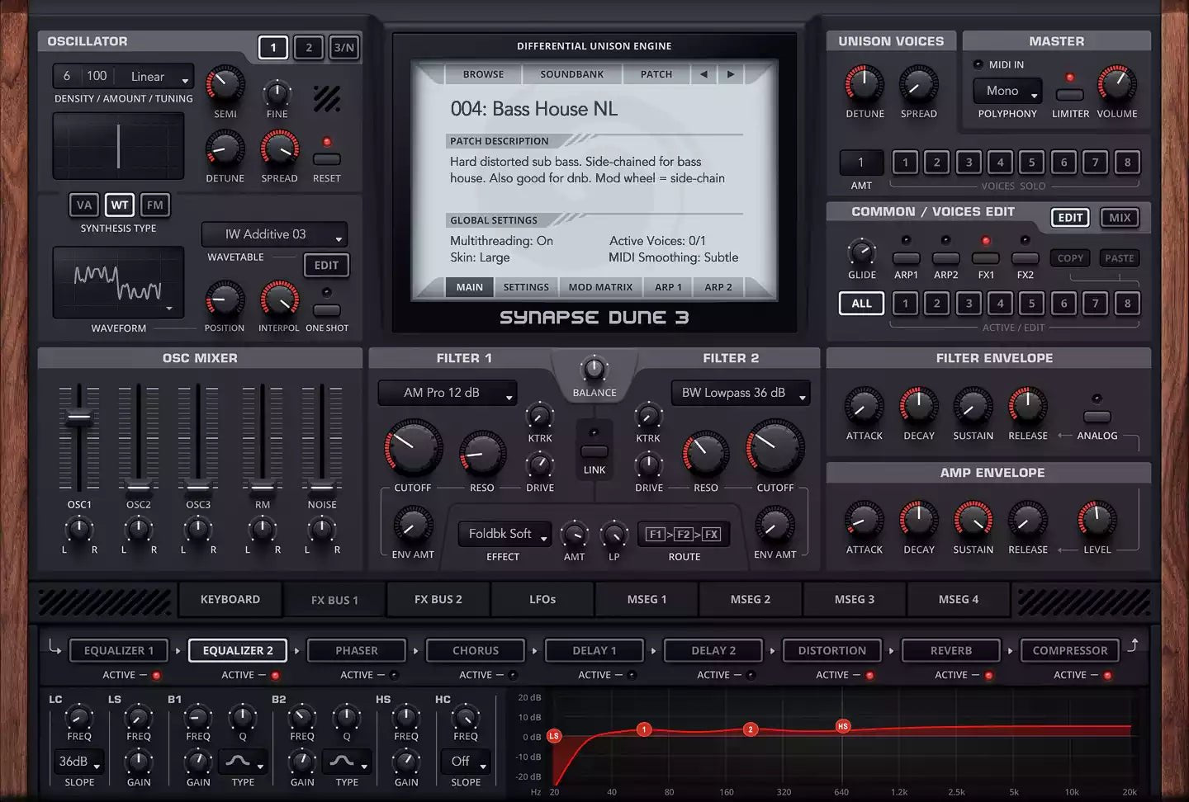Open the LFOs tab
The width and height of the screenshot is (1189, 802).
pyautogui.click(x=542, y=600)
